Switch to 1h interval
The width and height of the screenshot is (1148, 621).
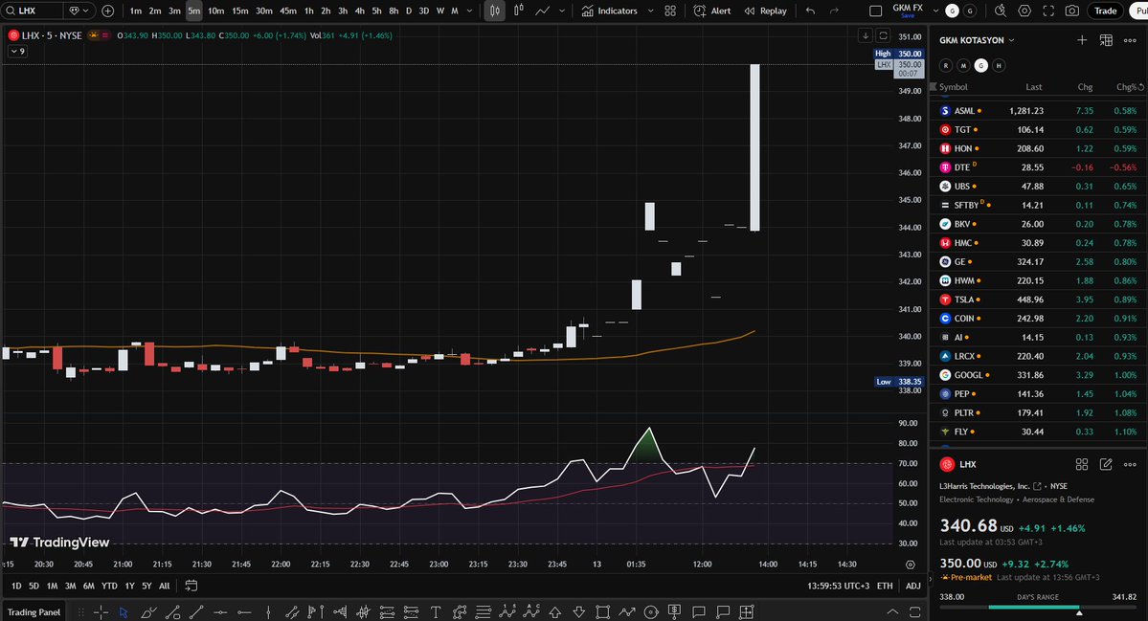pos(309,11)
